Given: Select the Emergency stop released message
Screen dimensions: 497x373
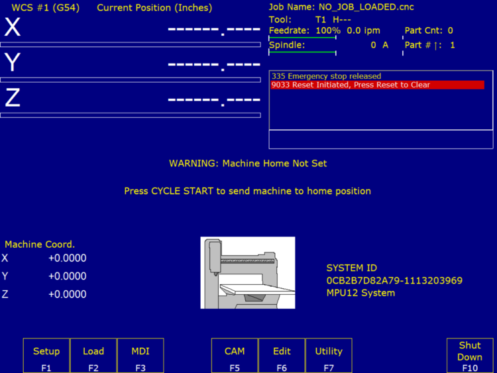Looking at the screenshot, I should pos(326,76).
